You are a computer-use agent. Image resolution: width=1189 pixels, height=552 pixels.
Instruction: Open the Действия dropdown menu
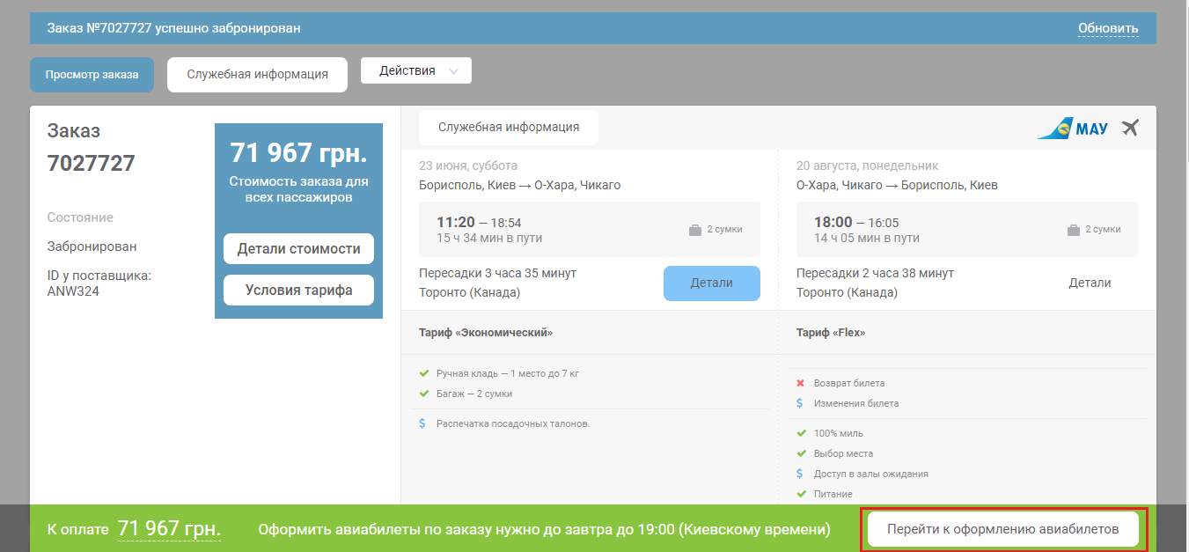pos(416,71)
